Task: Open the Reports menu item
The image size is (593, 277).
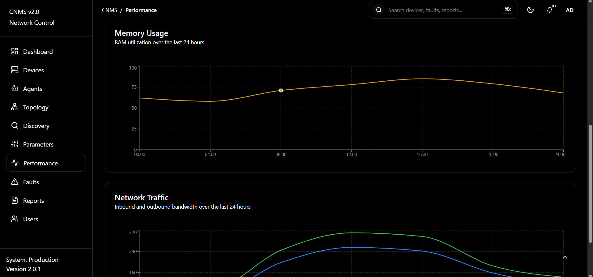Action: (33, 201)
